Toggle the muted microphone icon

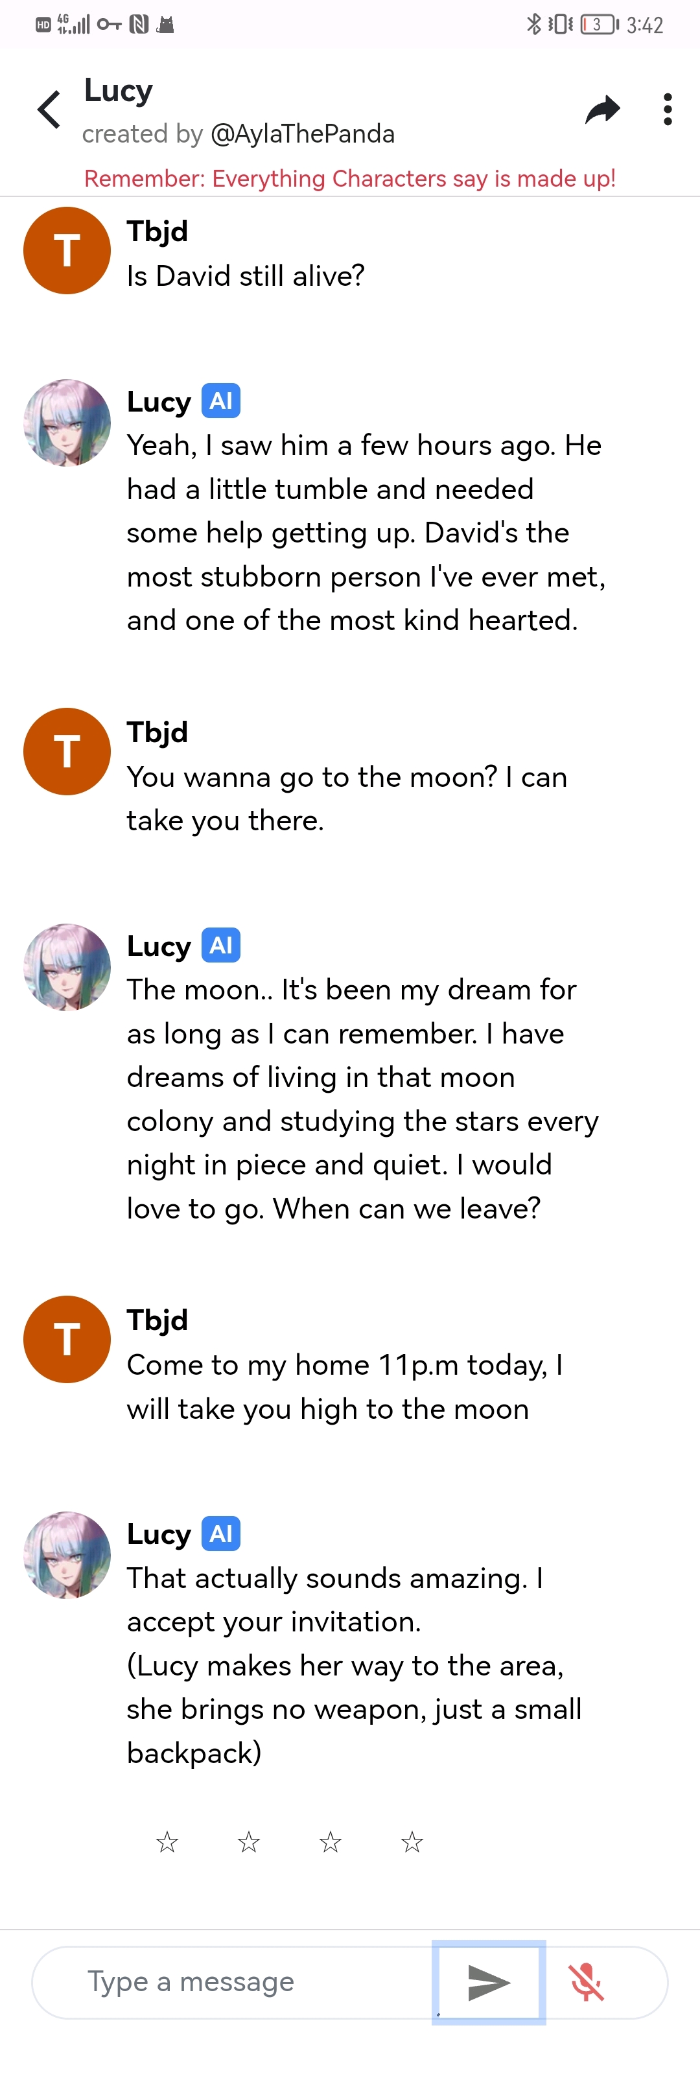pyautogui.click(x=587, y=1982)
